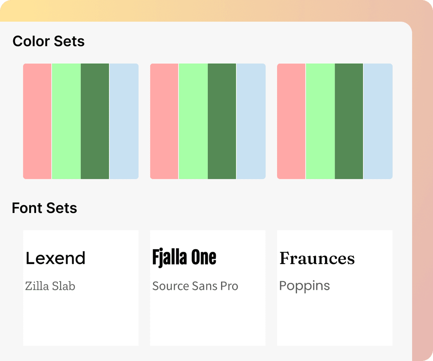Choose the light green swatch in the third color set

(320, 121)
